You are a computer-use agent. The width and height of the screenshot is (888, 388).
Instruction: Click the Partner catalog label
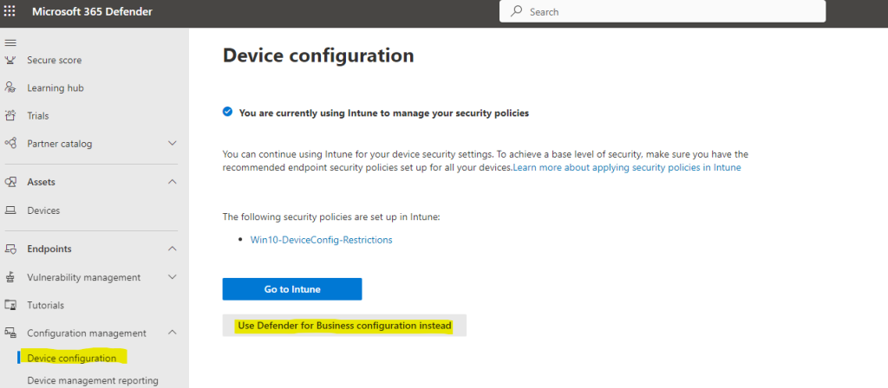coord(60,144)
